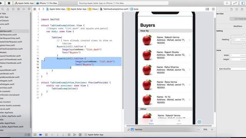Click the code editor vertical scrollbar
246x138 pixels.
tap(123, 61)
